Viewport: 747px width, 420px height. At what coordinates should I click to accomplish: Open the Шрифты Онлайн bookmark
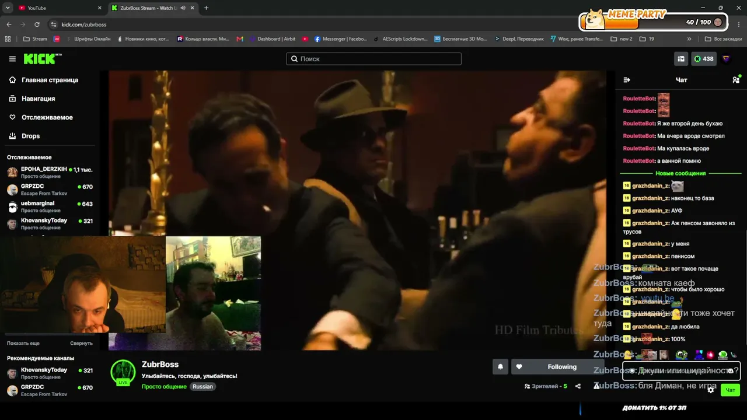pos(88,39)
